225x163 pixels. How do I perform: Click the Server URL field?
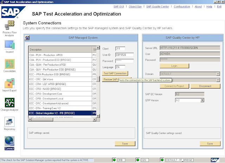coord(190,48)
